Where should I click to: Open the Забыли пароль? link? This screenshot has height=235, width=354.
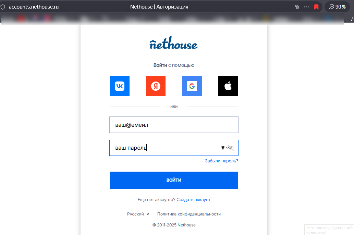pyautogui.click(x=221, y=161)
